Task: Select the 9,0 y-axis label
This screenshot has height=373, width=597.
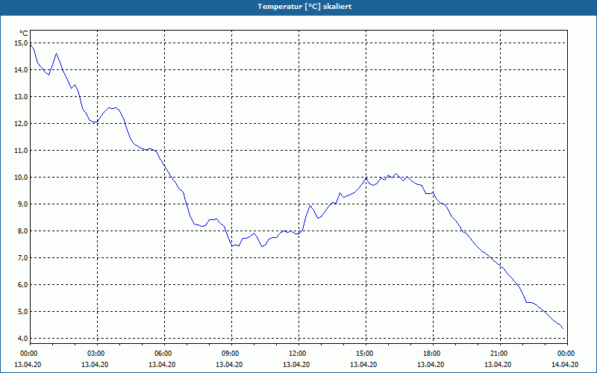Action: pyautogui.click(x=22, y=204)
